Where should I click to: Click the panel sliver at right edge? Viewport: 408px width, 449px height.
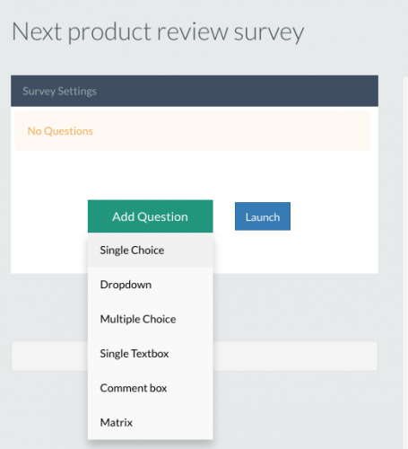tap(405, 263)
